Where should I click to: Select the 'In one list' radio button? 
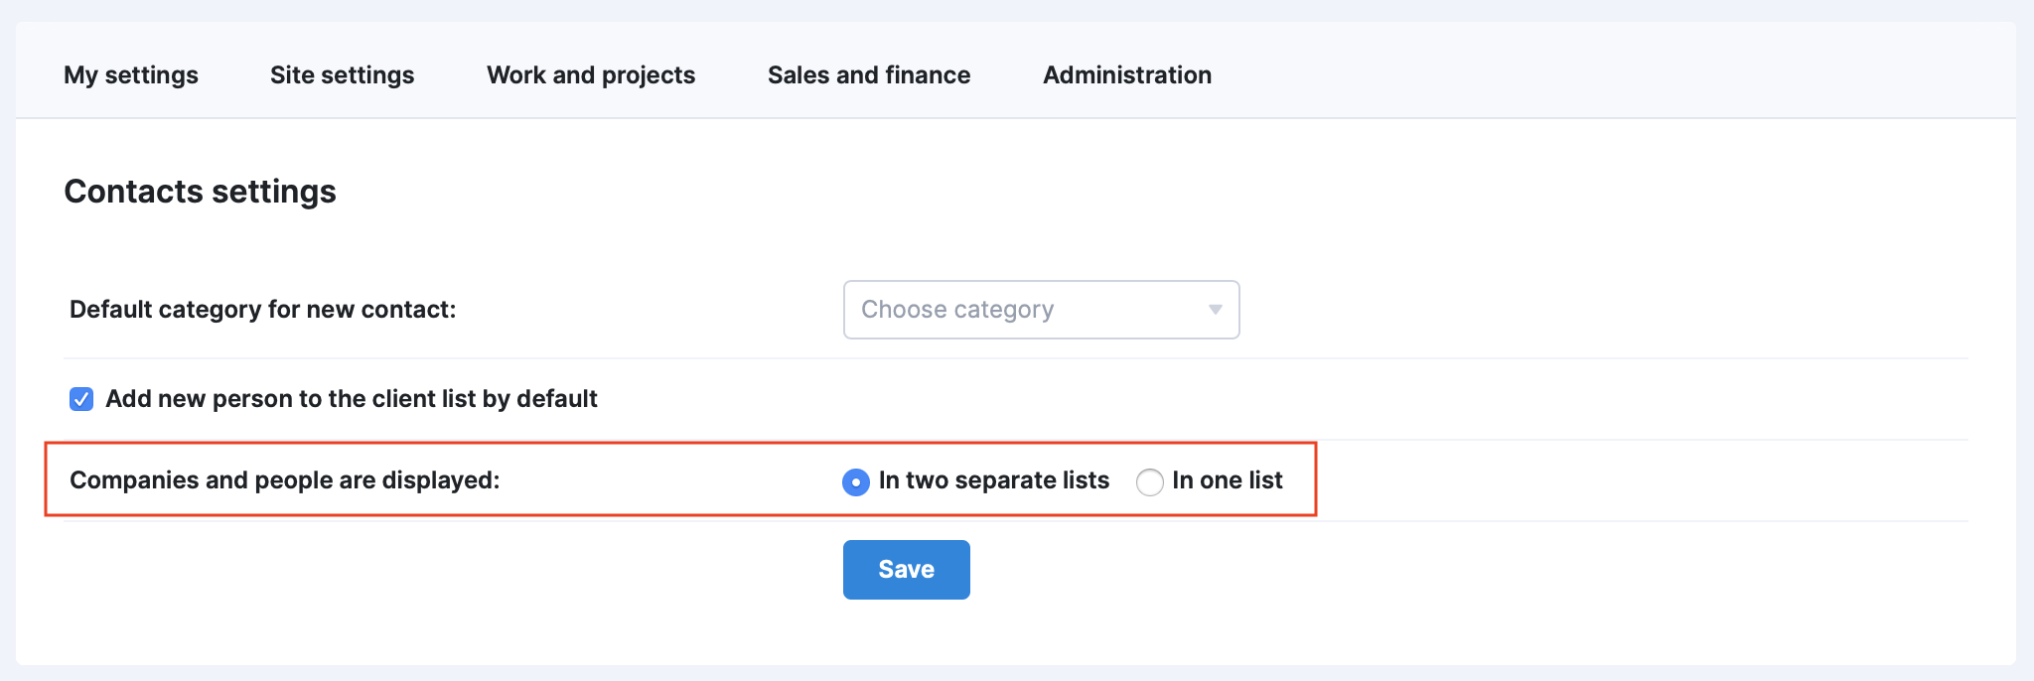coord(1149,482)
